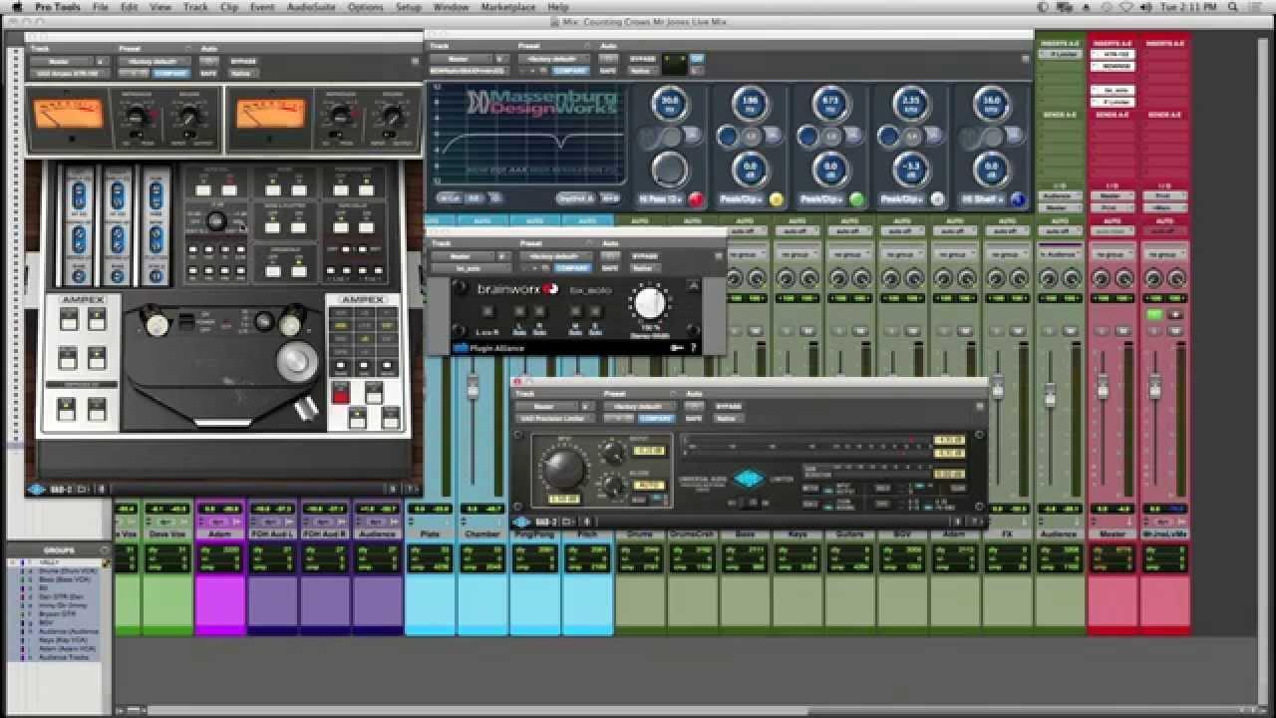Open the bx_solo factory default preset dropdown
Screen dimensions: 1276x718
pos(554,256)
